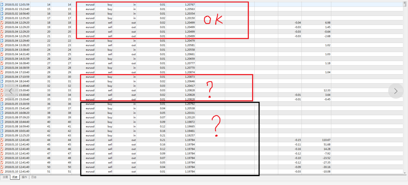Image resolution: width=408 pixels, height=185 pixels.
Task: Click the 'out' direction in deal 27 row
Action: click(x=134, y=63)
